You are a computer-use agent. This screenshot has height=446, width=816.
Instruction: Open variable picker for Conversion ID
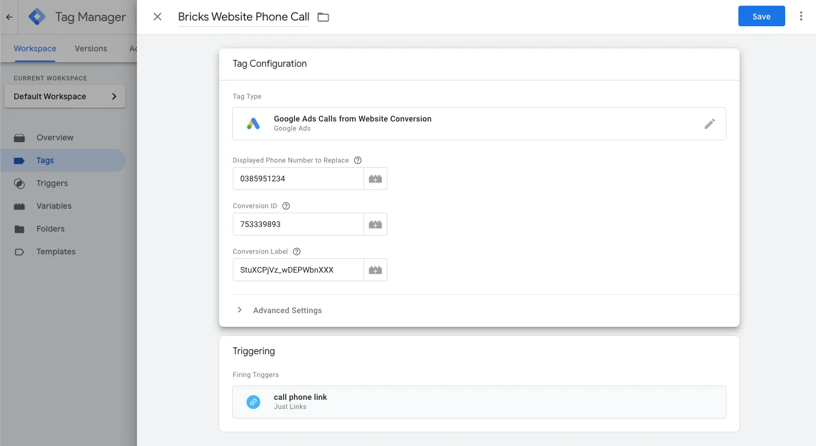pyautogui.click(x=375, y=224)
